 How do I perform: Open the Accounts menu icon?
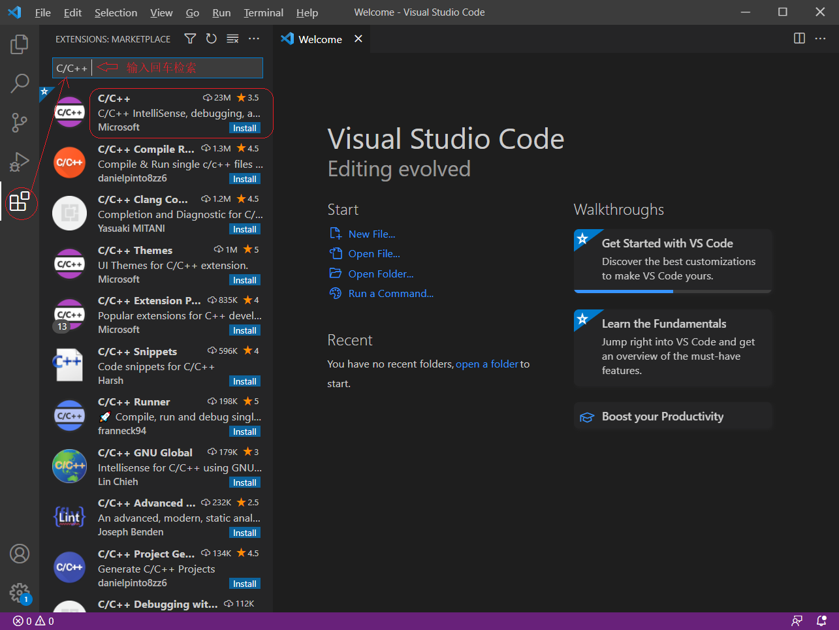click(20, 554)
